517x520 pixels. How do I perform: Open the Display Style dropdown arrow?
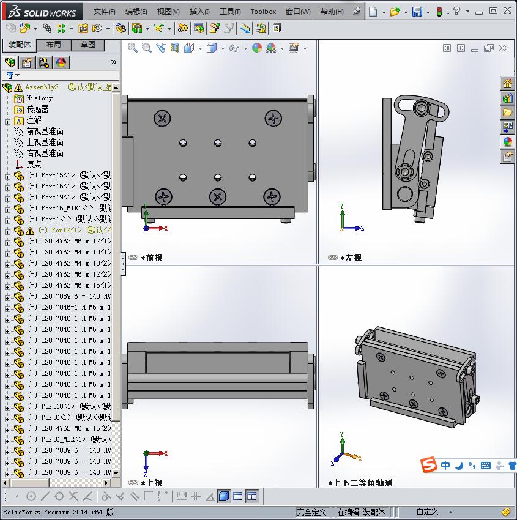223,46
